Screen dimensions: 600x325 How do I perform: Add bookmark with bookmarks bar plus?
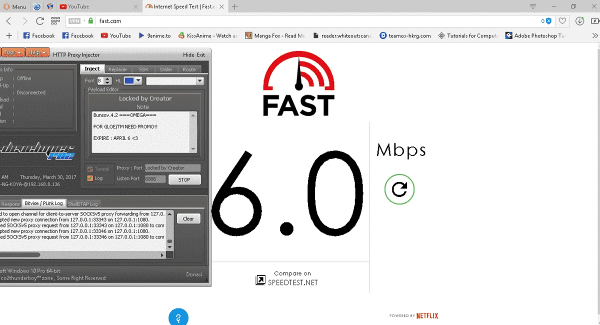tap(9, 35)
